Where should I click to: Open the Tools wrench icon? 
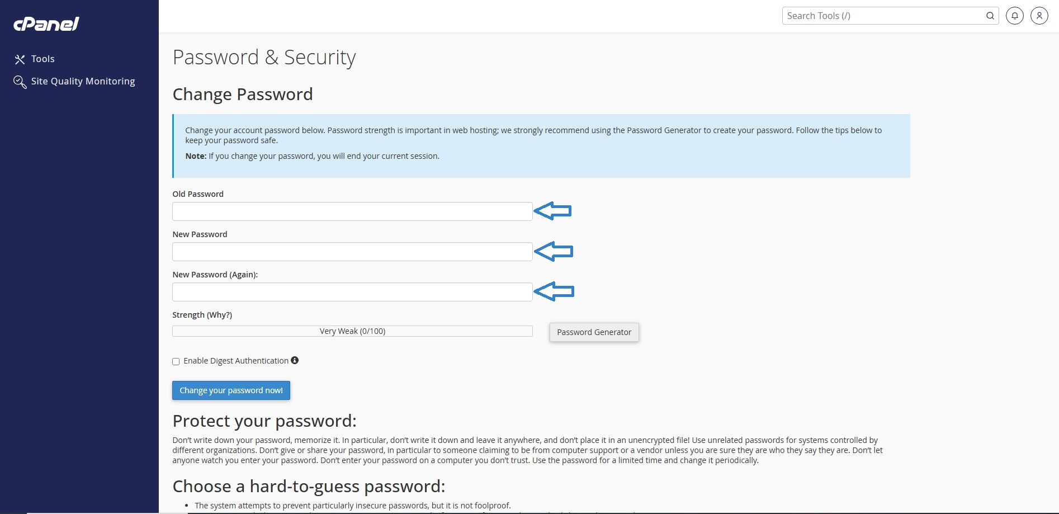(x=20, y=59)
